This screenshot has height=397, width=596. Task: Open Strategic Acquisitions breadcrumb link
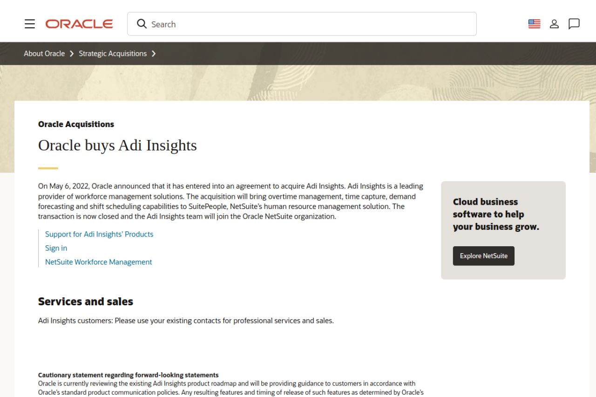[113, 54]
